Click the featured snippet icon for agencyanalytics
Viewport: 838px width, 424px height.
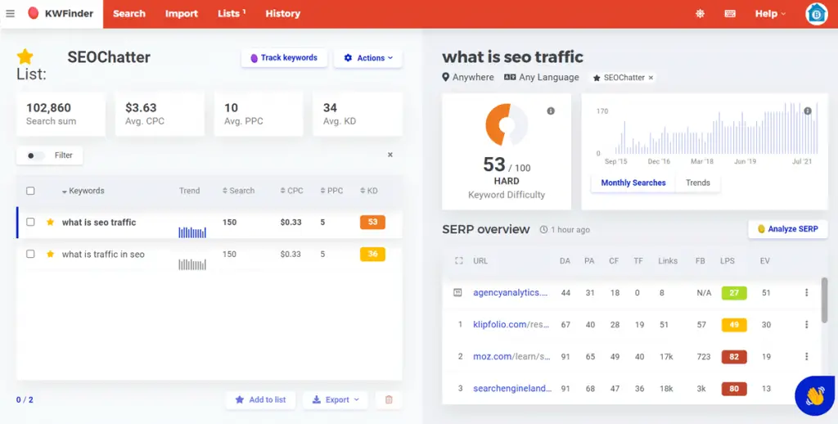[457, 292]
